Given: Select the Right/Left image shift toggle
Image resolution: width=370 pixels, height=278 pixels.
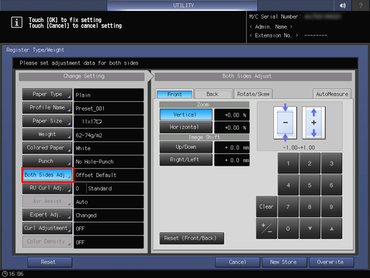Looking at the screenshot, I should pyautogui.click(x=186, y=160).
